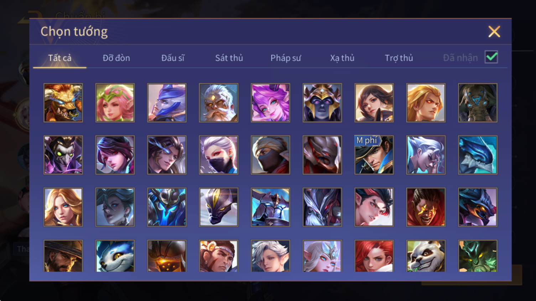
Task: Select the Tất cả tab
Action: coord(60,58)
